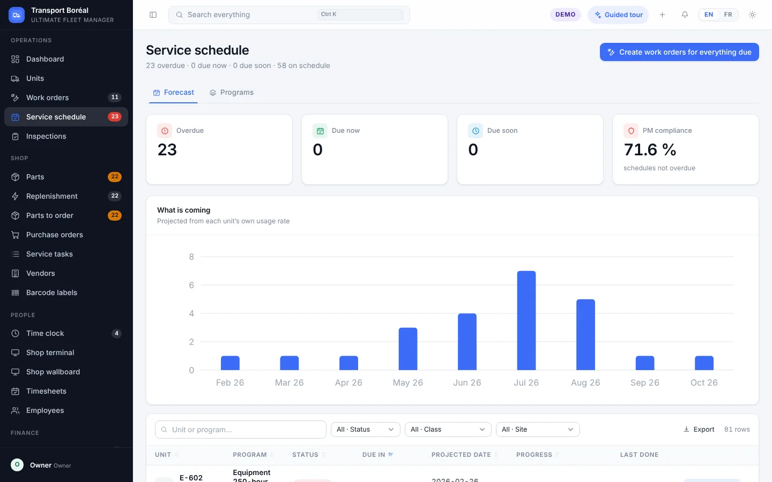Screen dimensions: 772x482
Task: Go to Replenishment page
Action: [66, 196]
